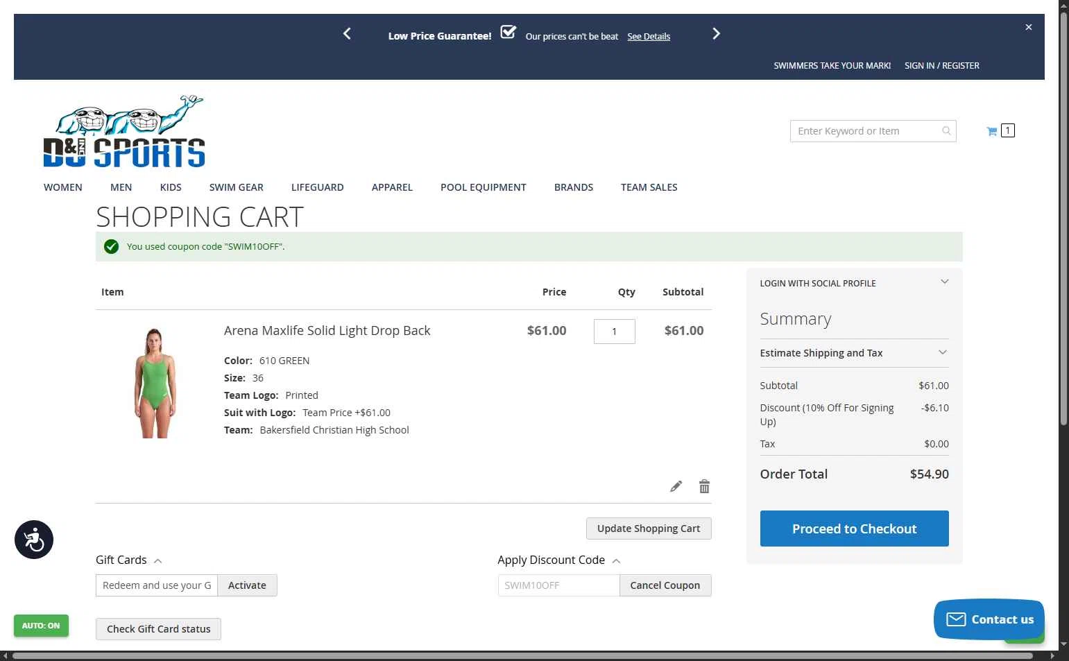1069x661 pixels.
Task: Collapse the Gift Cards section
Action: (x=129, y=560)
